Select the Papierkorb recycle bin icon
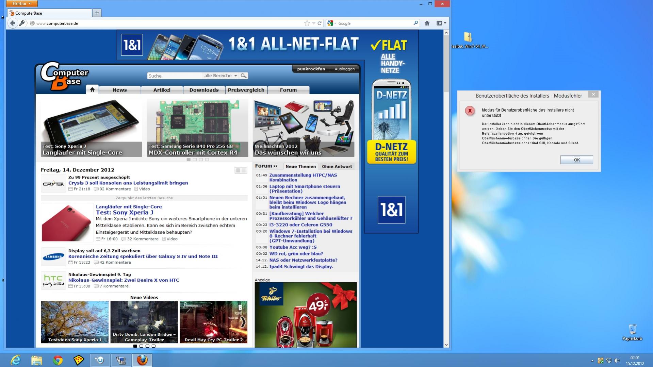This screenshot has height=367, width=653. 632,332
